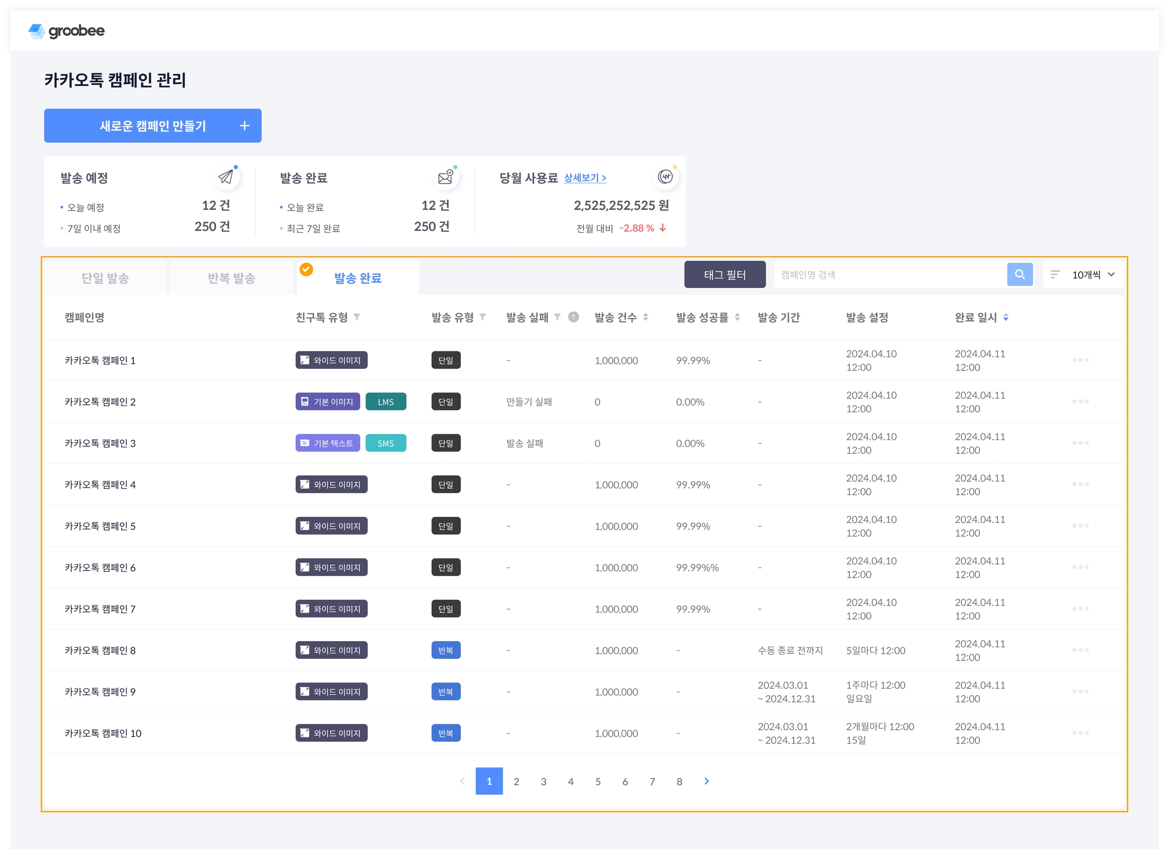Expand the 10개씩 page size dropdown
This screenshot has height=849, width=1169.
pos(1093,274)
